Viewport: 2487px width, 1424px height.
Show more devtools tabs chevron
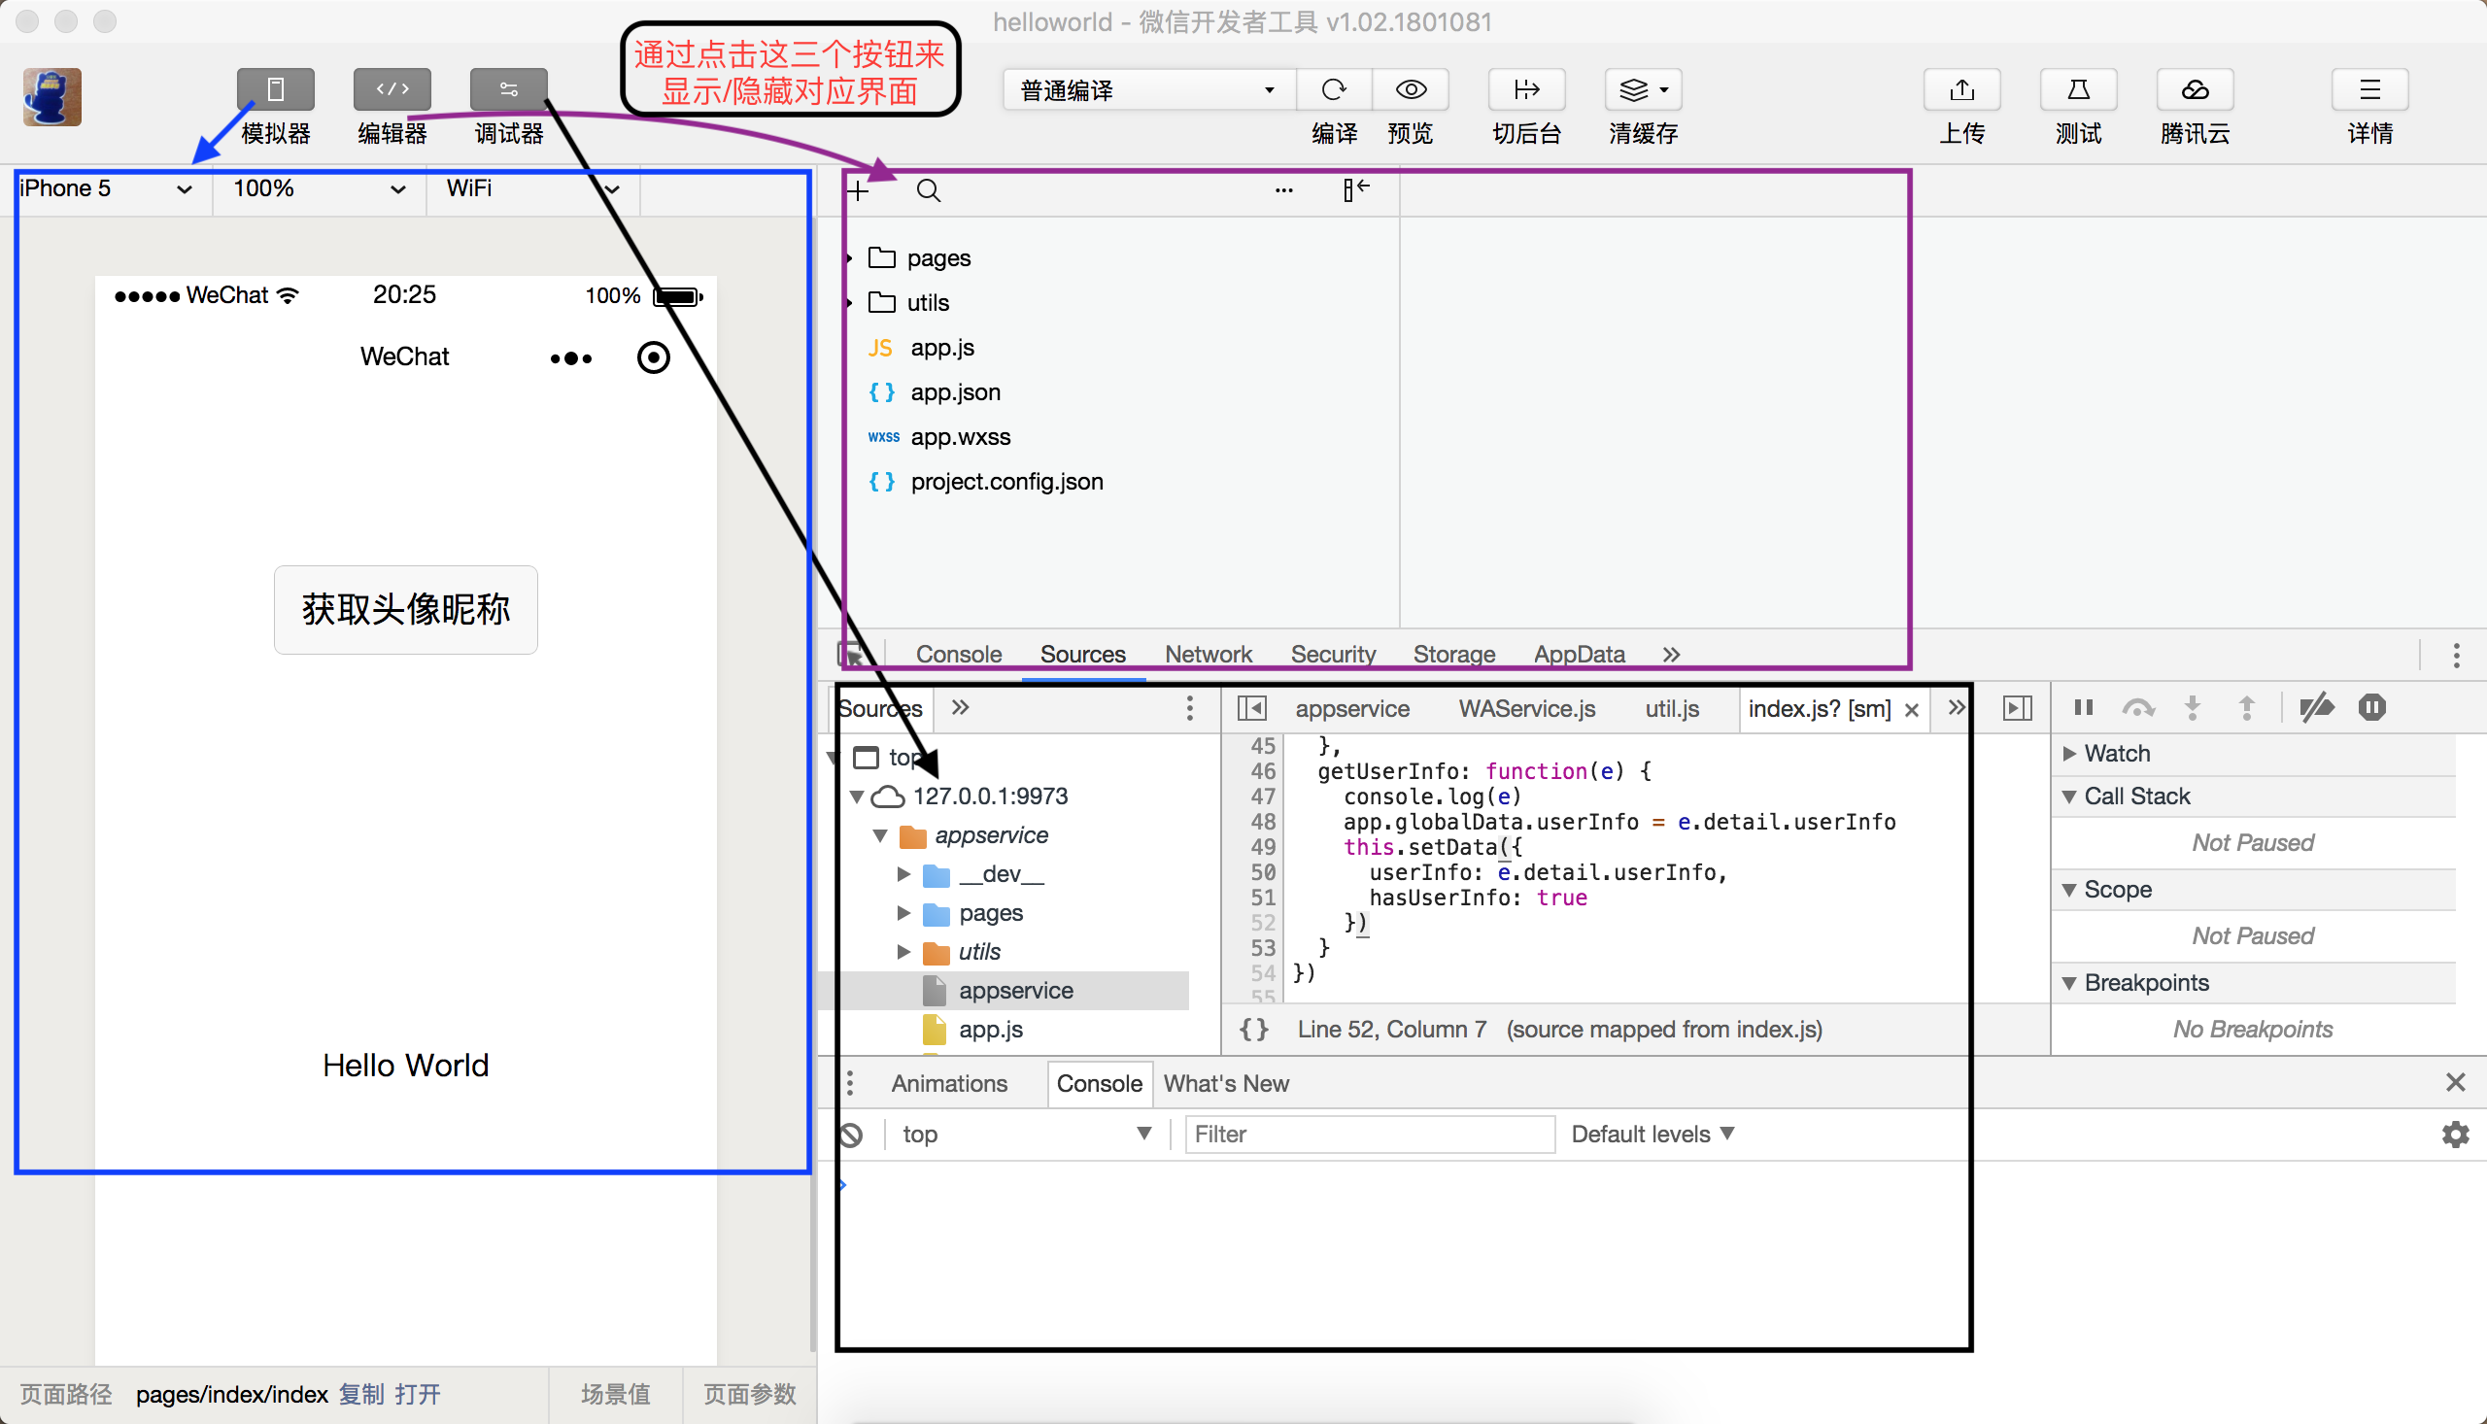point(1671,655)
